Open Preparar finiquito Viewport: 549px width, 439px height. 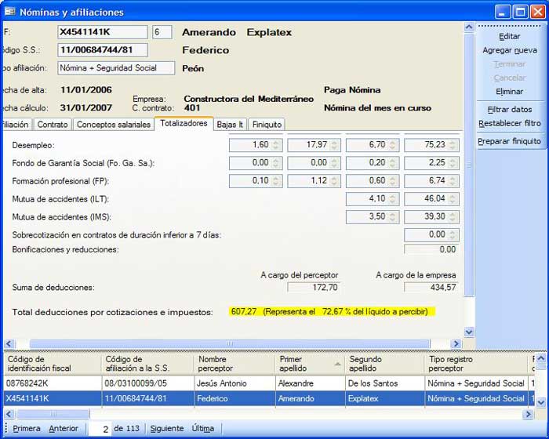tap(509, 141)
